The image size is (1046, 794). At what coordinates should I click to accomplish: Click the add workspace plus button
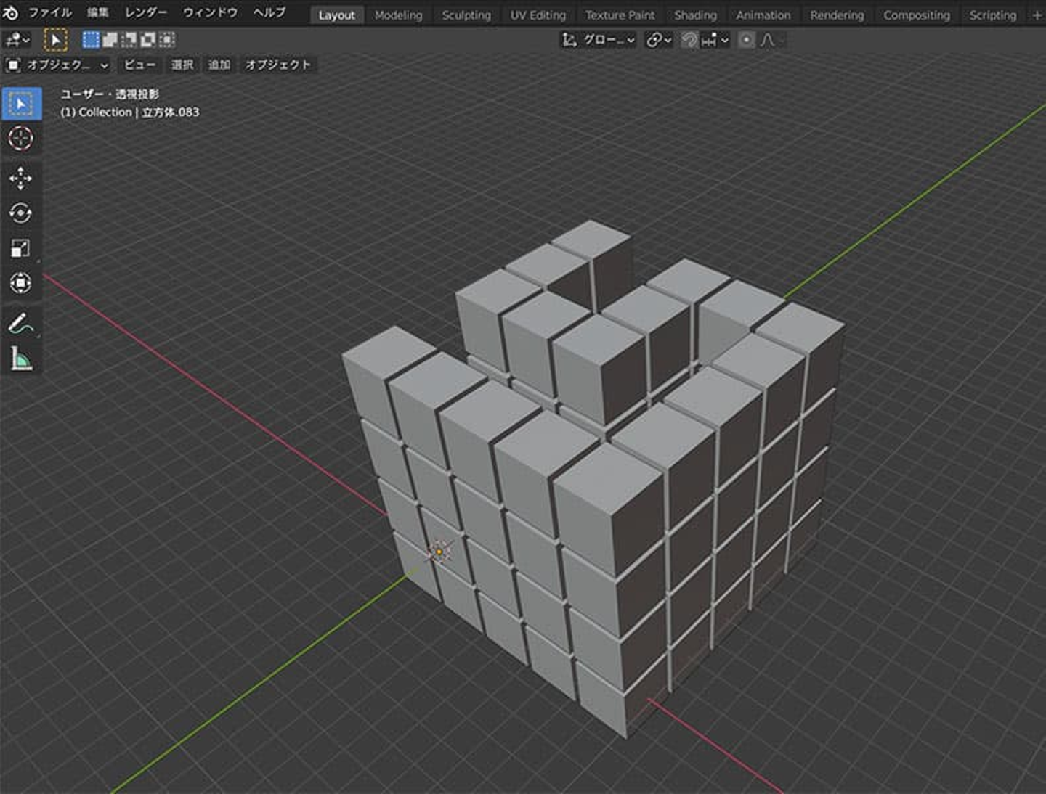click(1037, 15)
